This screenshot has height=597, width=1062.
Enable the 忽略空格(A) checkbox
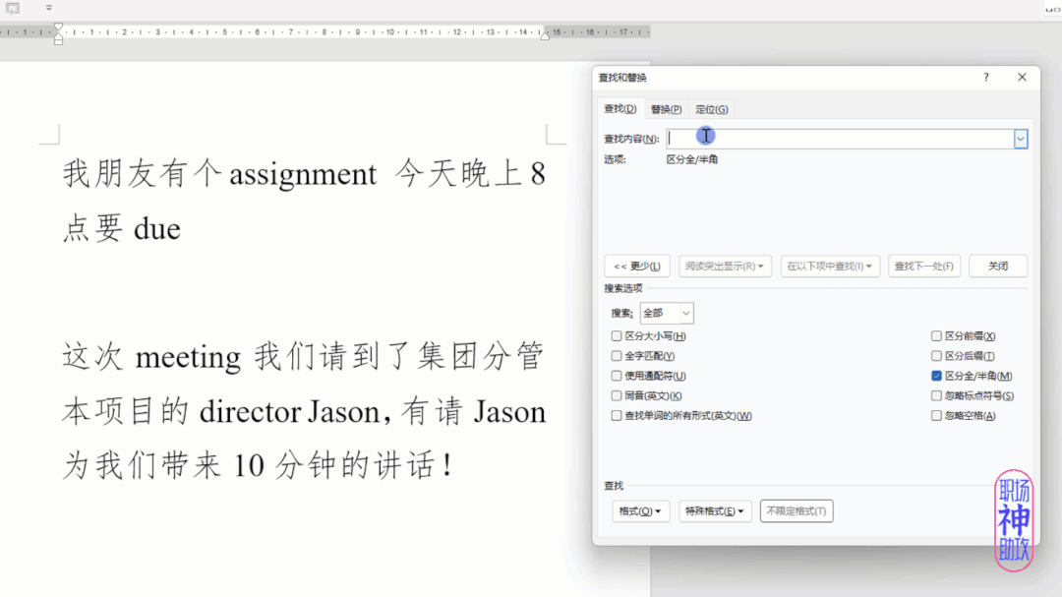point(936,415)
